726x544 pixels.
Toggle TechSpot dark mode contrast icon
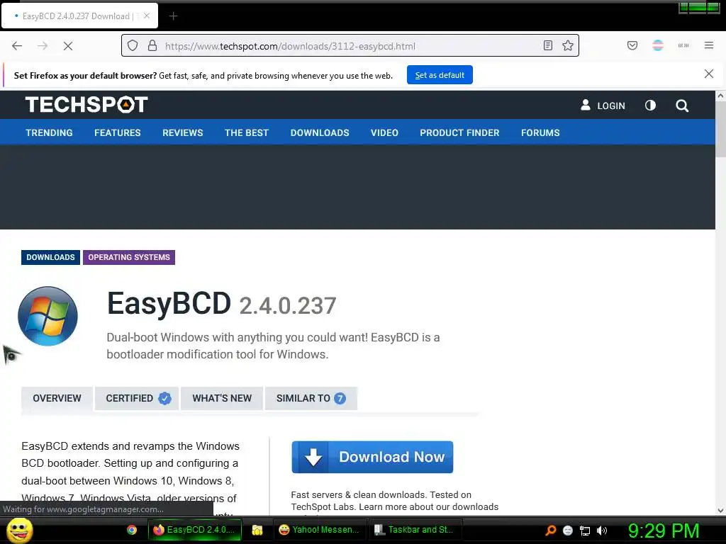[x=651, y=106]
